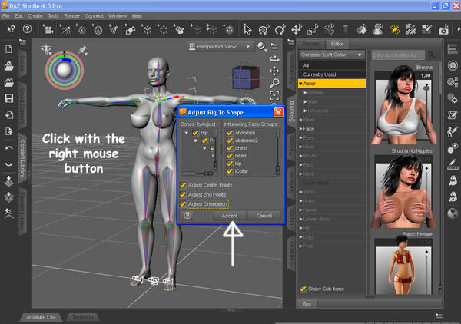Click the Render camera icon in toolbar

click(443, 29)
